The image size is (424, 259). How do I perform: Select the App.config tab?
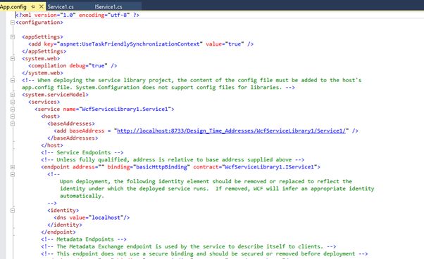pos(13,7)
